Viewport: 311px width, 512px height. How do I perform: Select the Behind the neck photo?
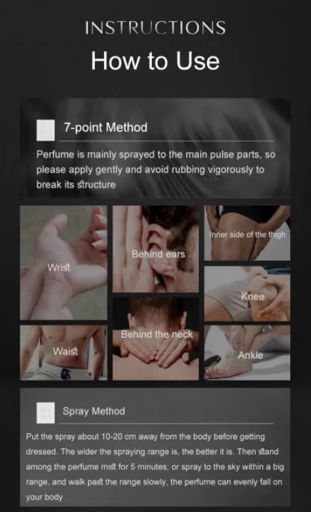point(155,338)
